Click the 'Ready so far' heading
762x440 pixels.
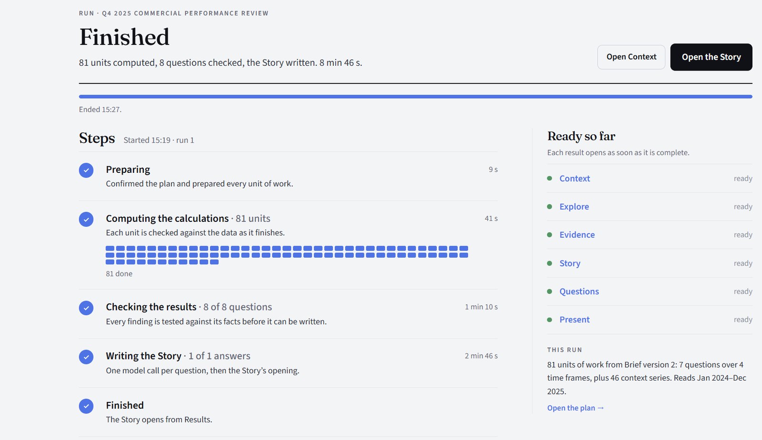click(x=581, y=136)
